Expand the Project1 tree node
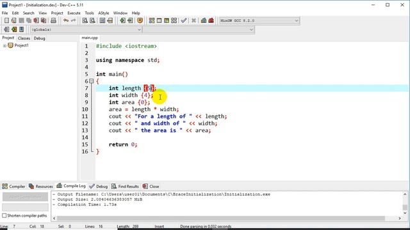This screenshot has height=230, width=410. point(4,45)
